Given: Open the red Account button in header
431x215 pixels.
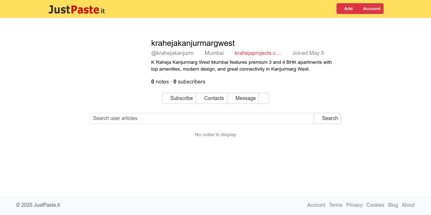Looking at the screenshot, I should [371, 9].
